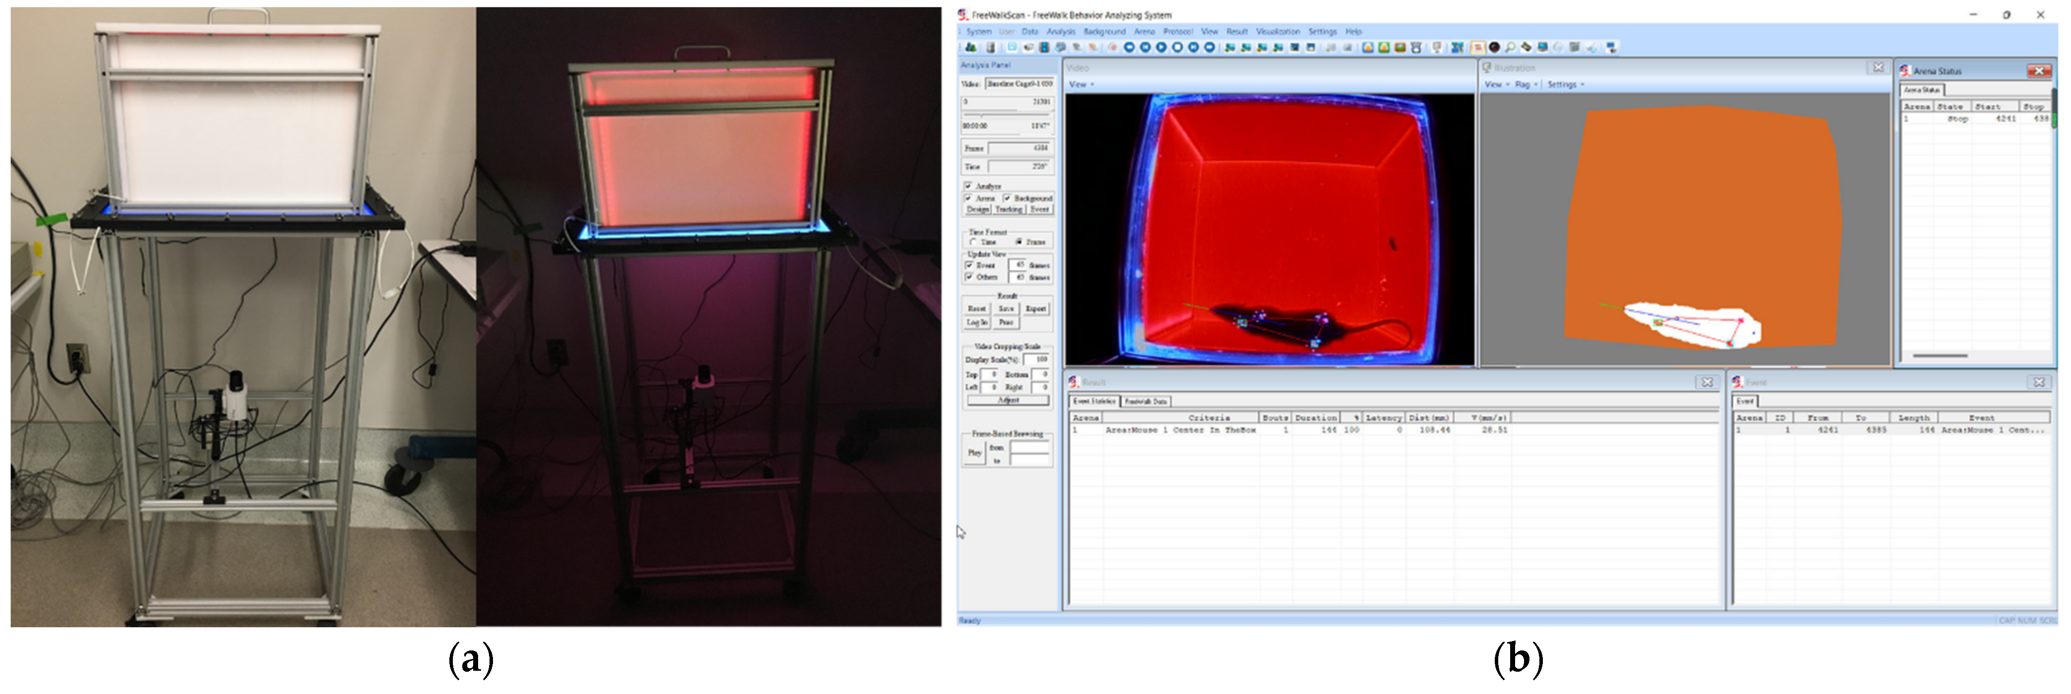The width and height of the screenshot is (2071, 694).
Task: Click the alarm clock toolbar icon
Action: [x=1416, y=48]
